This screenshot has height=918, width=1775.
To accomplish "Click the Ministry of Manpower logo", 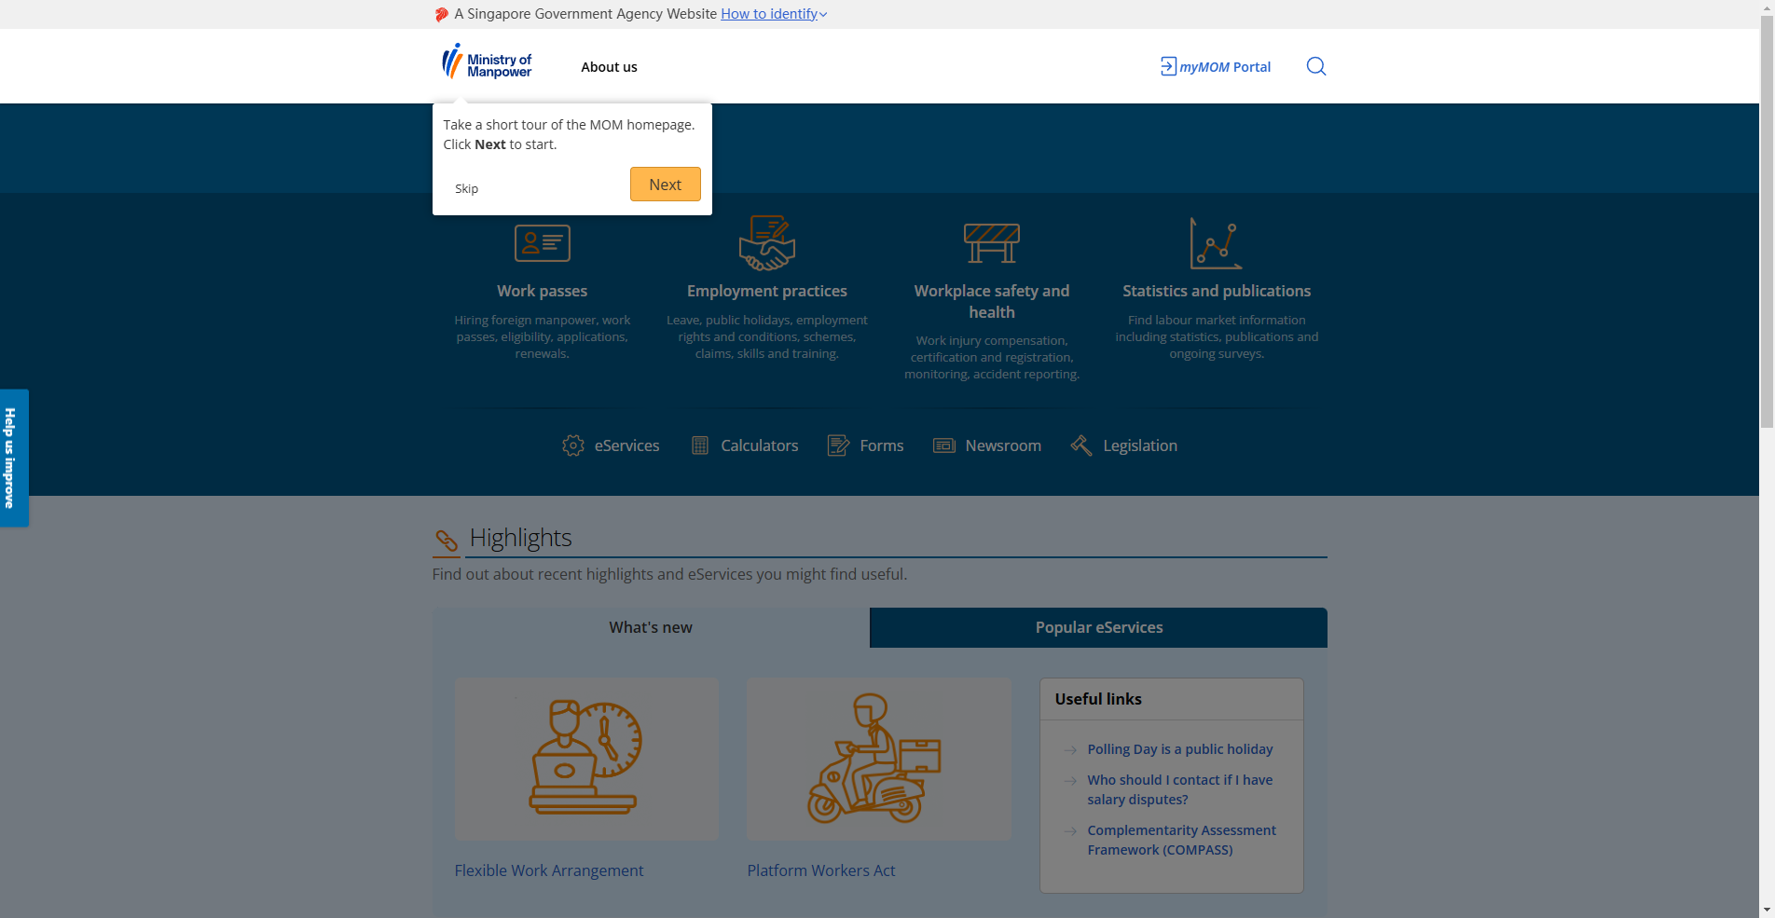I will (x=487, y=62).
